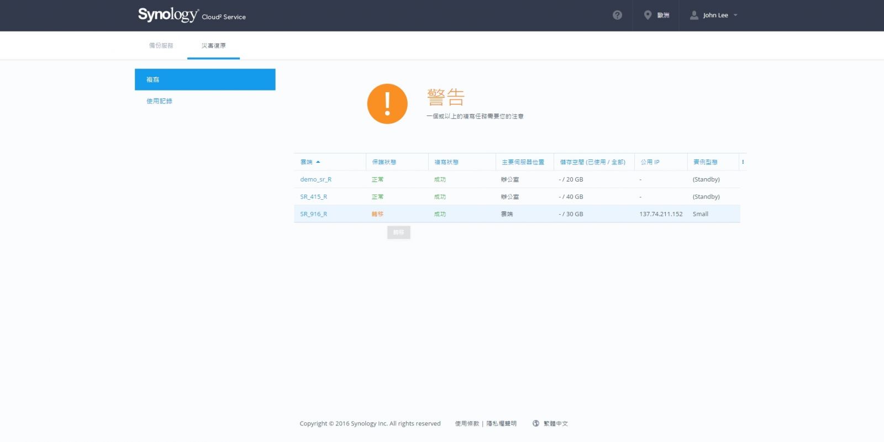884x442 pixels.
Task: Click the Synology Cloud² Service logo
Action: click(x=192, y=15)
